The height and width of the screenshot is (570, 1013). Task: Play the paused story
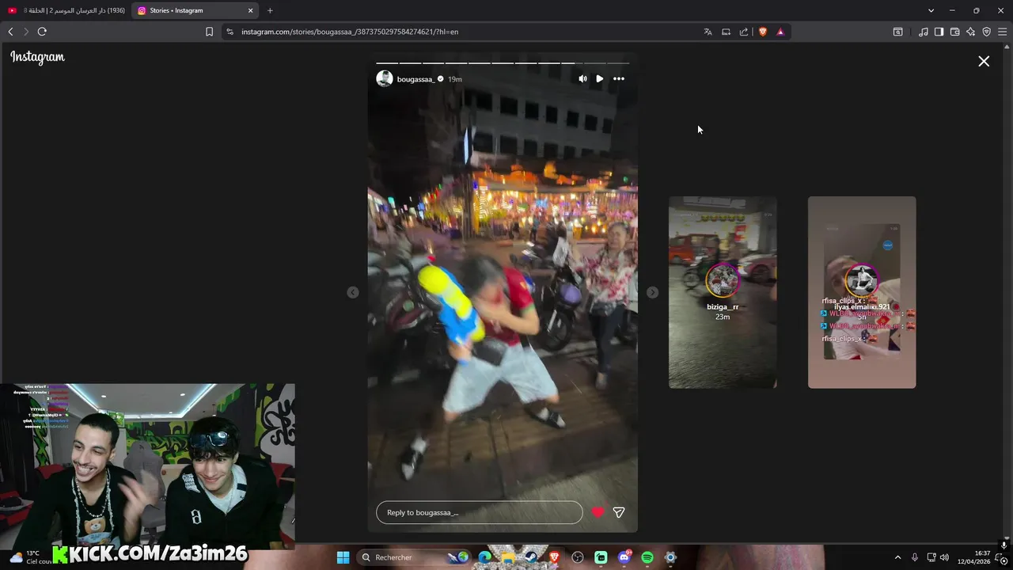click(x=600, y=78)
